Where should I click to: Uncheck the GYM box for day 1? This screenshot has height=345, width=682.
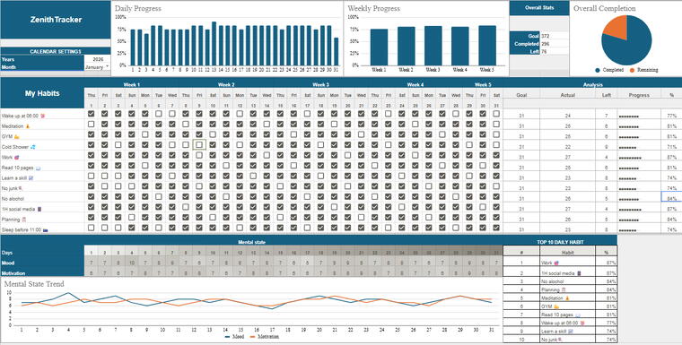91,134
